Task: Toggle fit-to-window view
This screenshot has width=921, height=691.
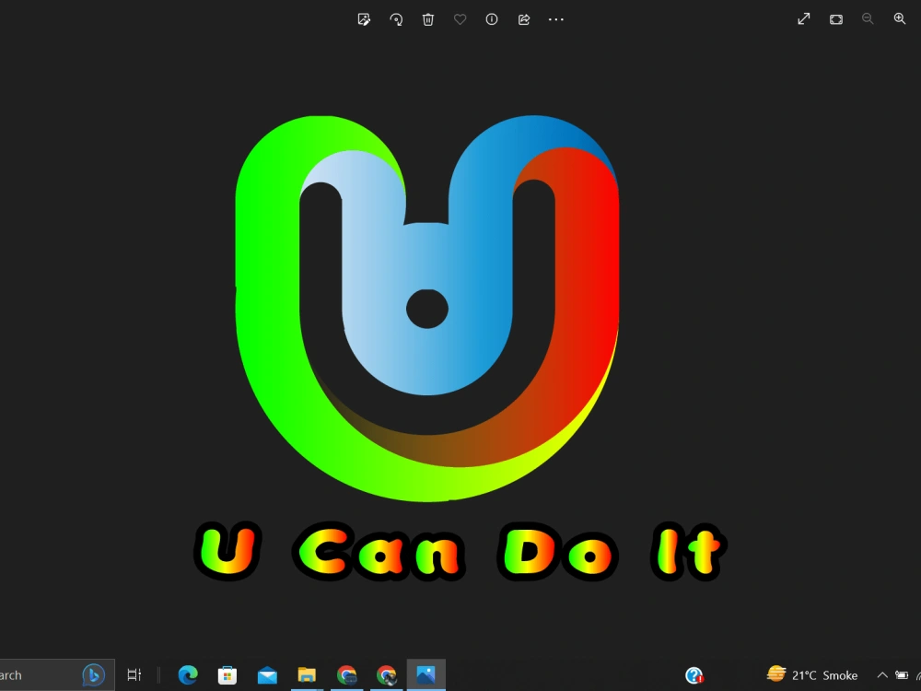Action: [x=835, y=18]
